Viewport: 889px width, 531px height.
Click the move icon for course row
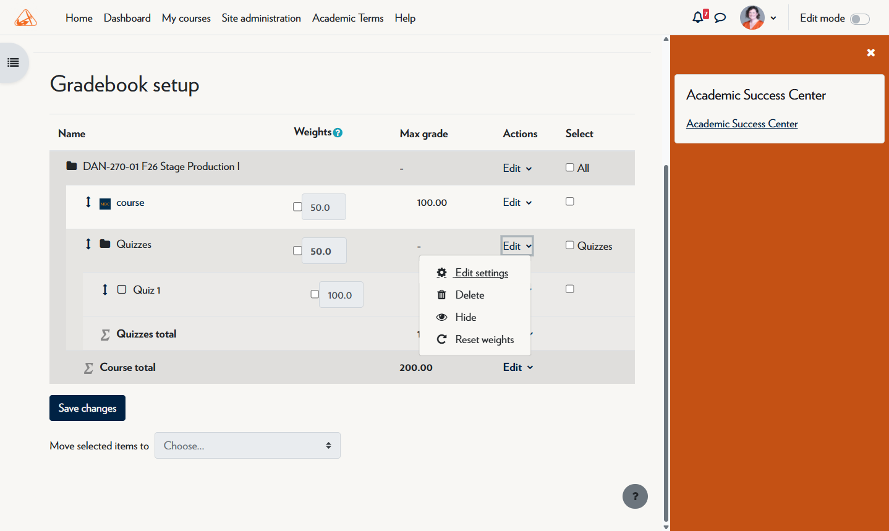[x=88, y=202]
